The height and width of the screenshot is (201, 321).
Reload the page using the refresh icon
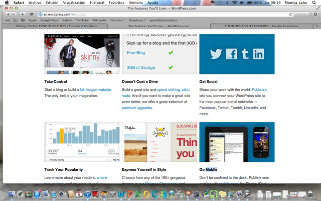pos(290,15)
